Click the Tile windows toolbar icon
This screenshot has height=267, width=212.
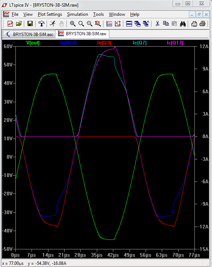coord(129,24)
